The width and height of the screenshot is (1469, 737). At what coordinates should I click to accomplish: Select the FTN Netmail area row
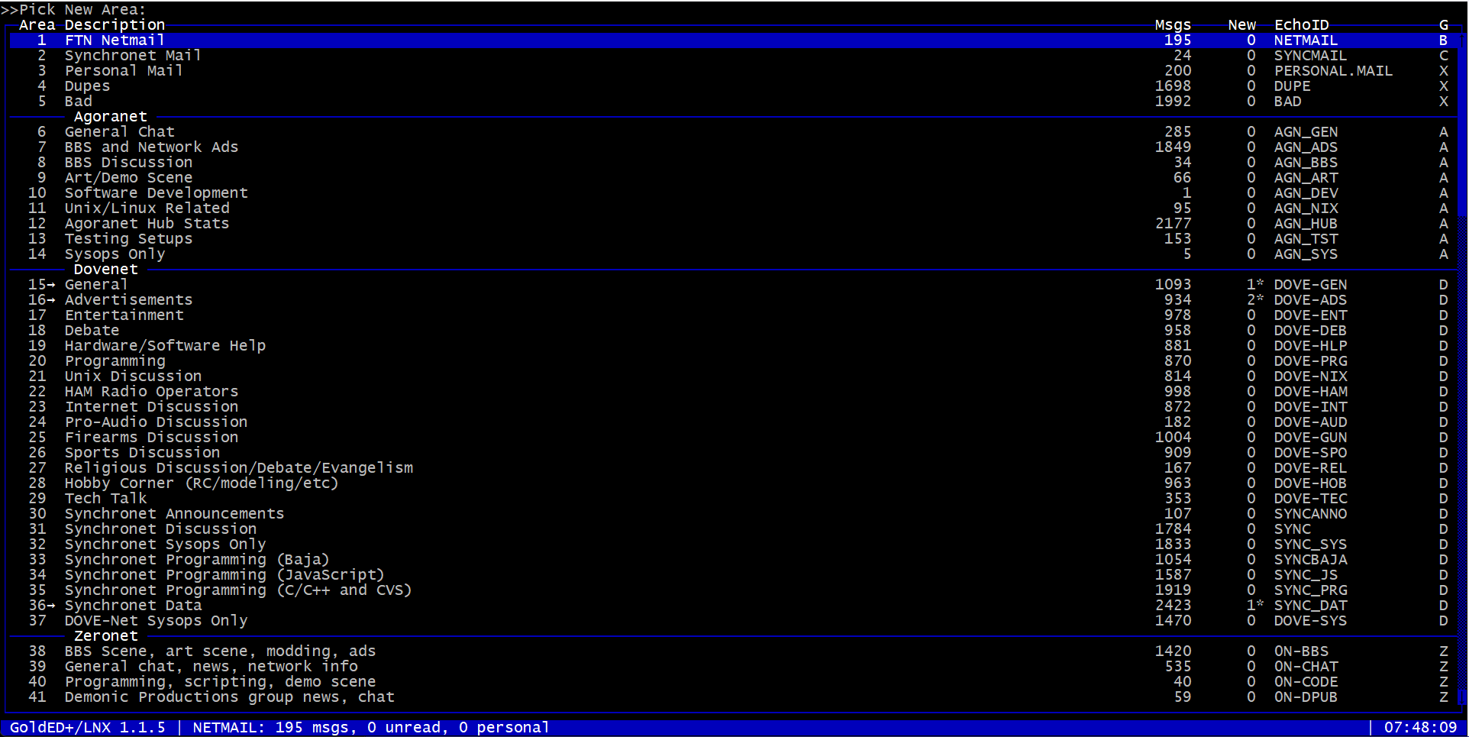734,40
